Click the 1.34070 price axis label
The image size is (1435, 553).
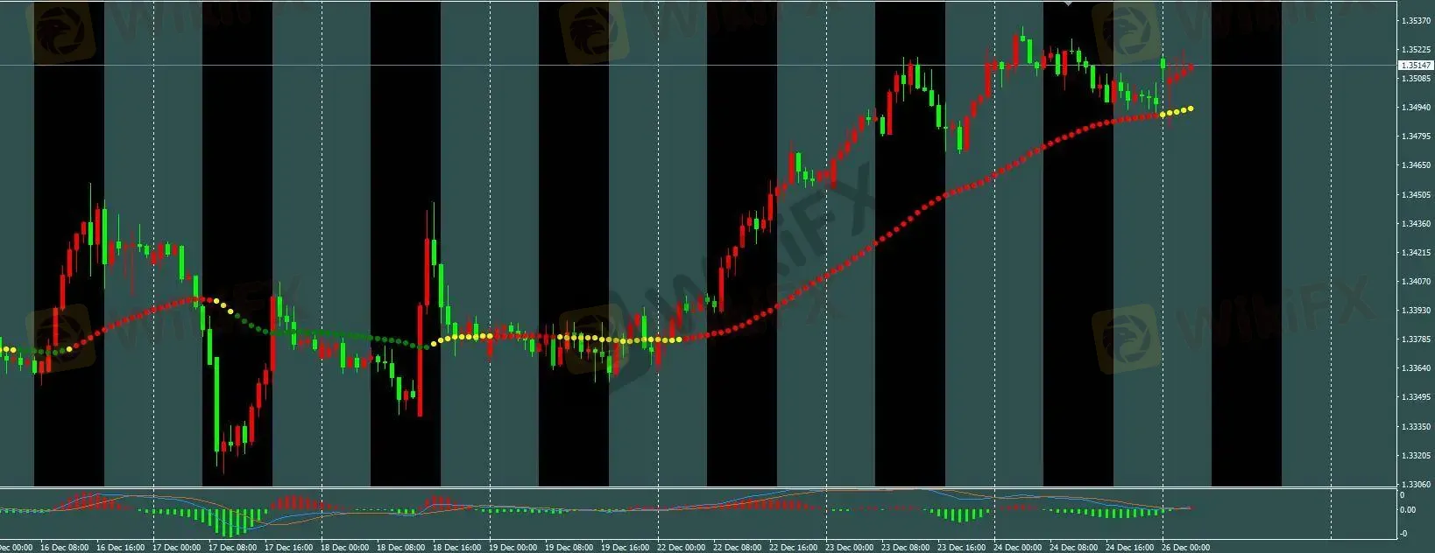point(1417,282)
